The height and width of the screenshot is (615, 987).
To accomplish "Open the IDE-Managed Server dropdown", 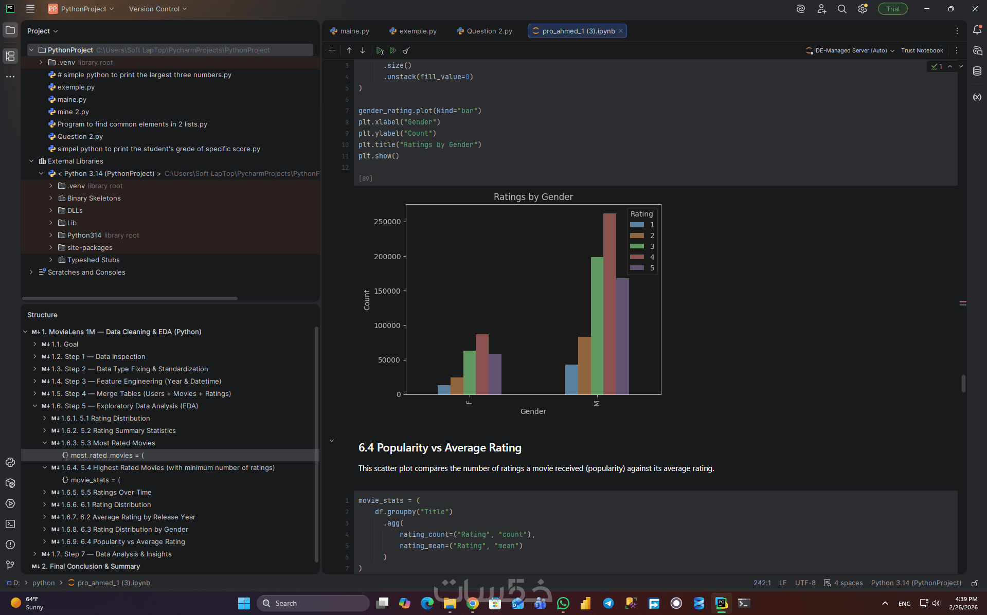I will (x=850, y=50).
